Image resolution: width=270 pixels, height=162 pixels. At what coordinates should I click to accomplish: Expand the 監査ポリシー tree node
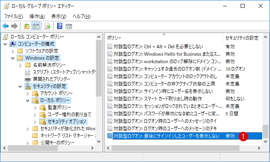(x=35, y=108)
